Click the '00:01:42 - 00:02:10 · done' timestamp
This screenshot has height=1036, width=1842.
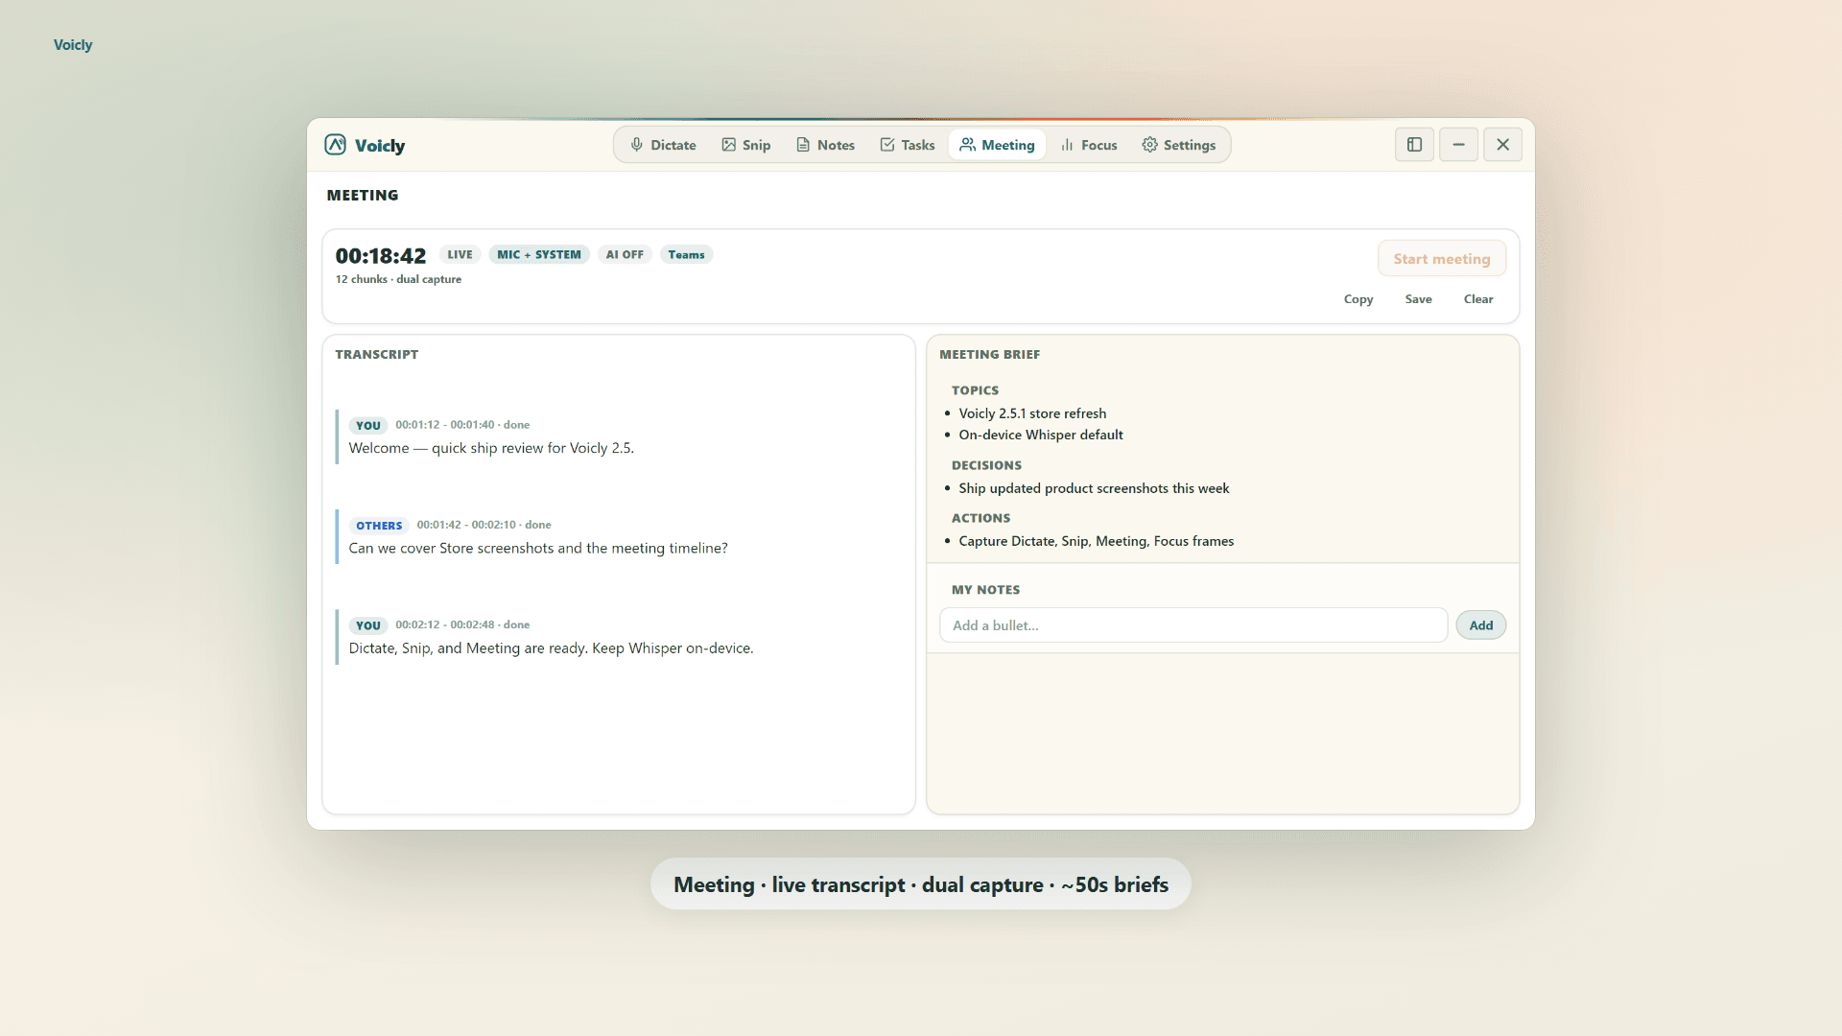click(484, 525)
